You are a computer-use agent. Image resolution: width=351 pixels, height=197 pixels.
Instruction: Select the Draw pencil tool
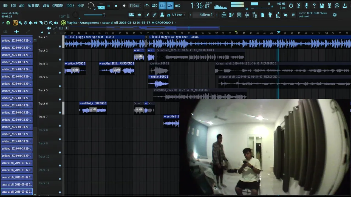tap(15, 23)
